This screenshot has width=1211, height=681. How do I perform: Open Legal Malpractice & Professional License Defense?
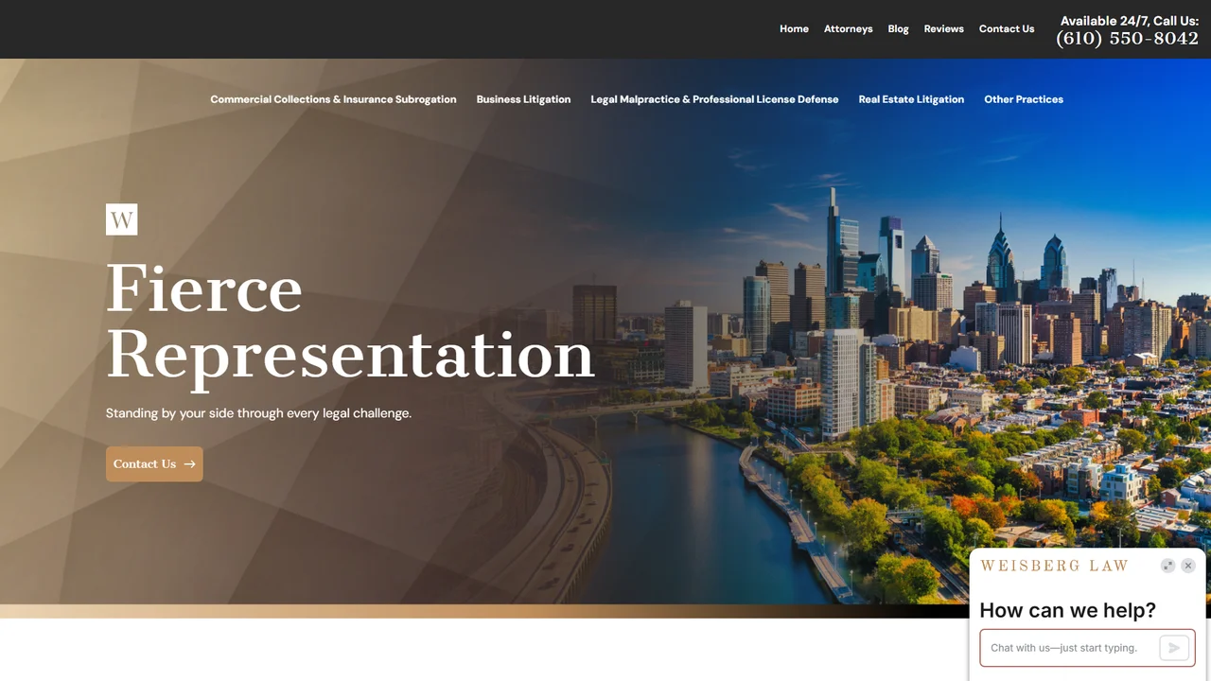pyautogui.click(x=714, y=99)
